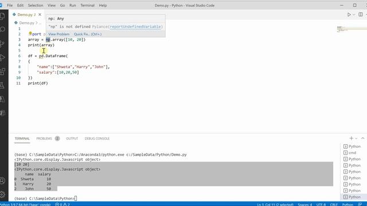Click pd in the DataFrame code line
Image resolution: width=367 pixels, height=206 pixels.
(x=41, y=56)
